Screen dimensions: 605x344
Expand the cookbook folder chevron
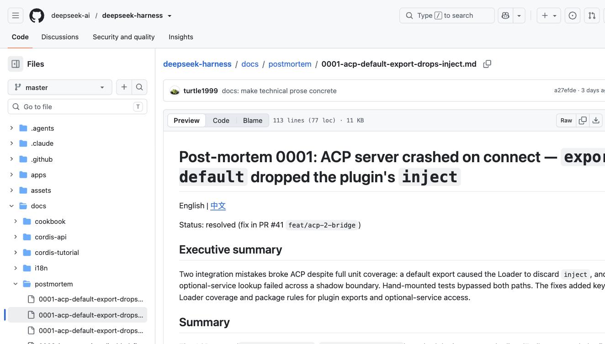pos(16,222)
